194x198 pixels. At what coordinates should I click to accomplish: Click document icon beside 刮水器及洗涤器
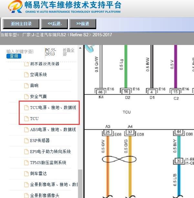tap(26, 64)
